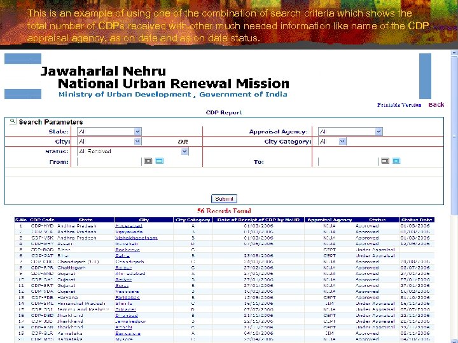Viewport: 458px width, 343px height.
Task: Open the Patna city link
Action: [x=122, y=256]
